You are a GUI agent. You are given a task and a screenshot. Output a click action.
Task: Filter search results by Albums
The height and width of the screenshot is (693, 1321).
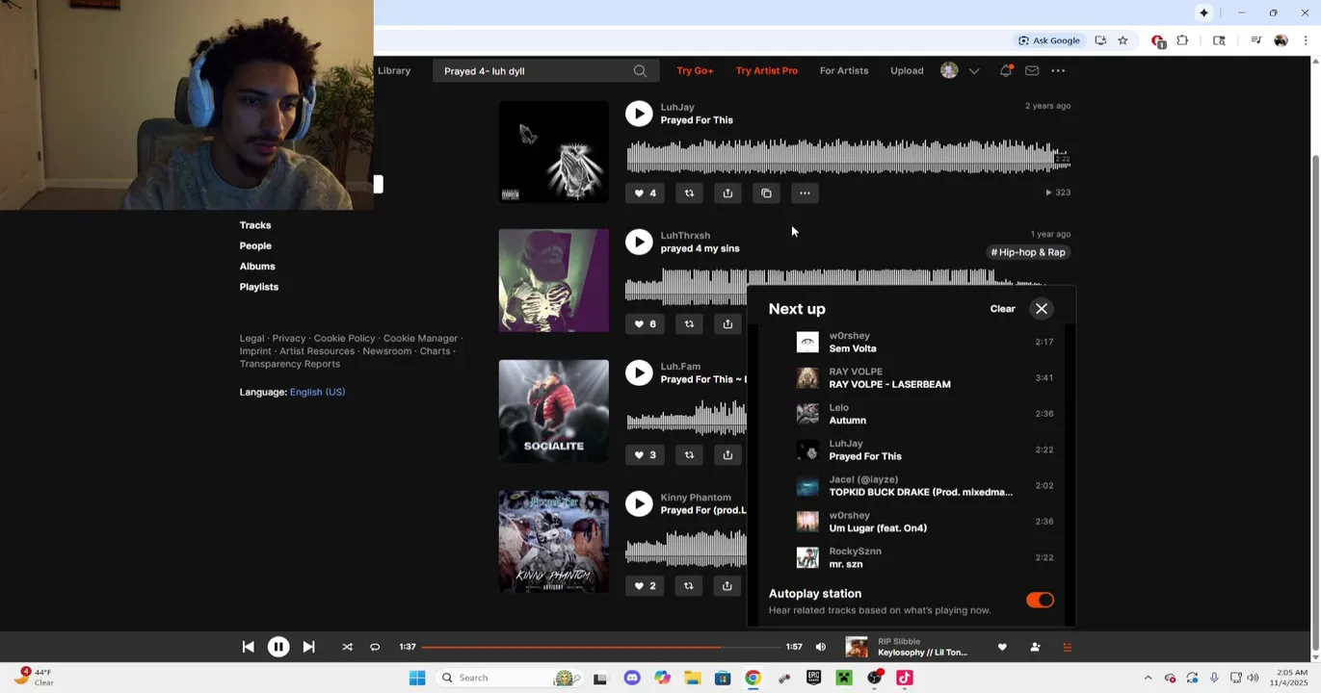[257, 266]
